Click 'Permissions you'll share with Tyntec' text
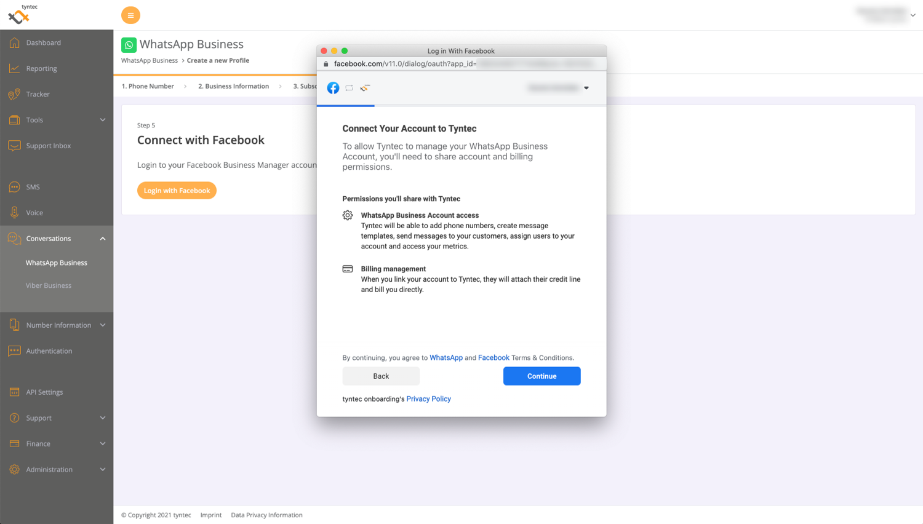The width and height of the screenshot is (923, 524). click(401, 199)
